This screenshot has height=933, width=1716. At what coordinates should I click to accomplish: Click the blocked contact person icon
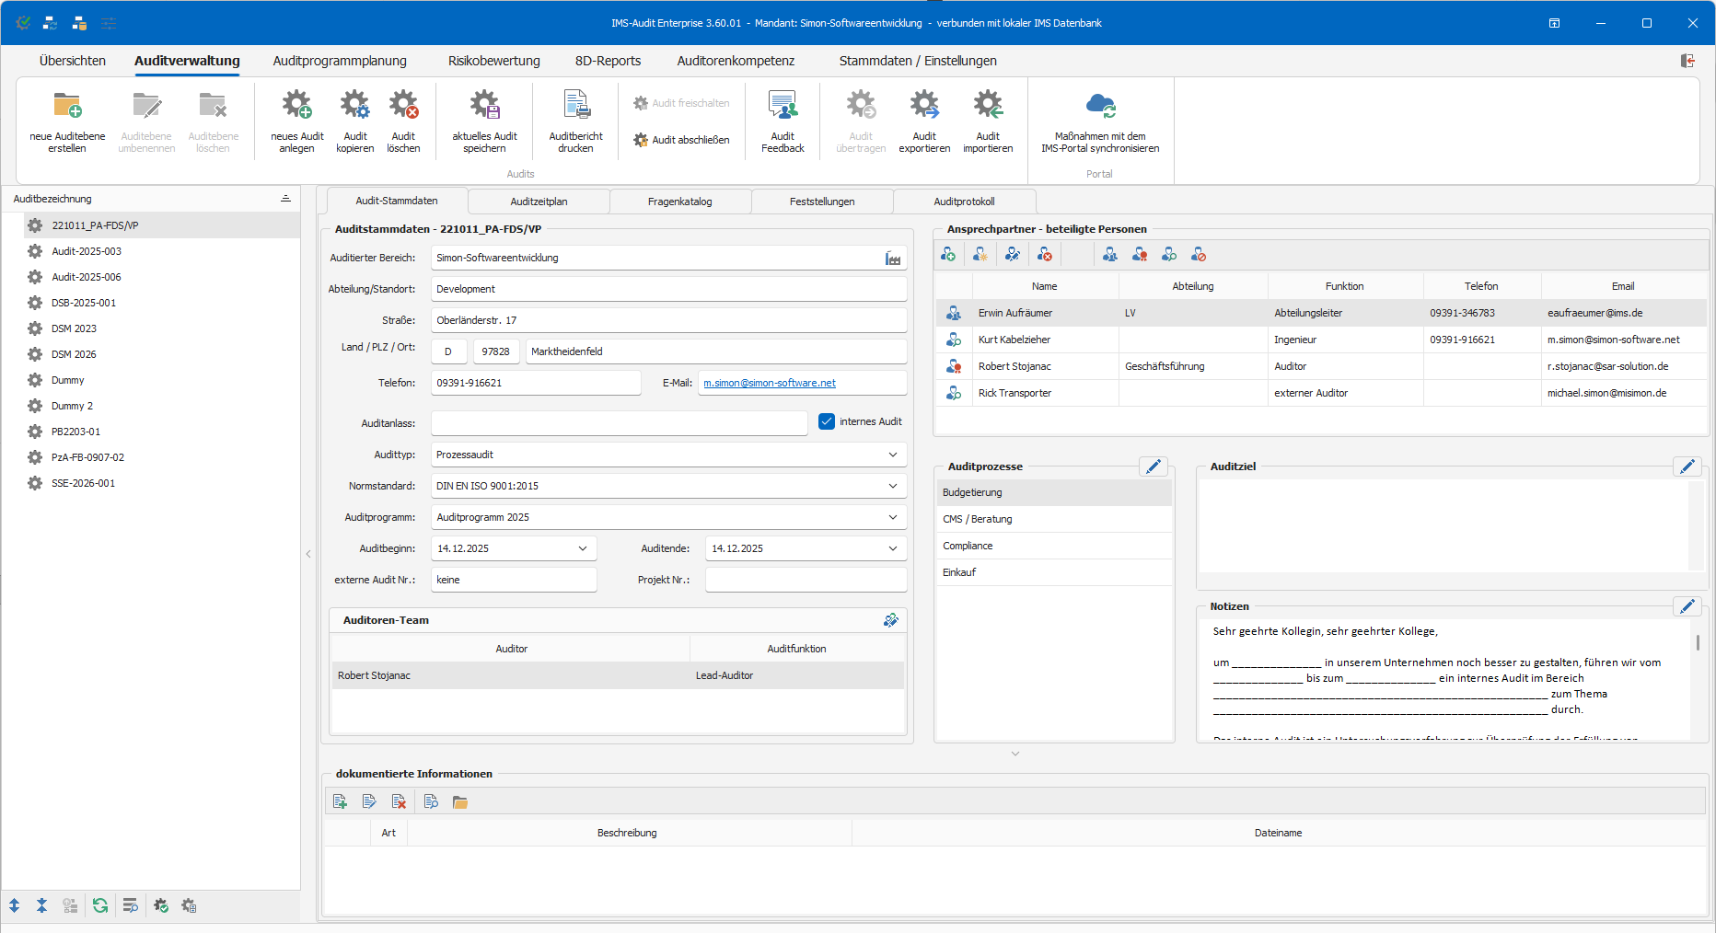click(1199, 255)
